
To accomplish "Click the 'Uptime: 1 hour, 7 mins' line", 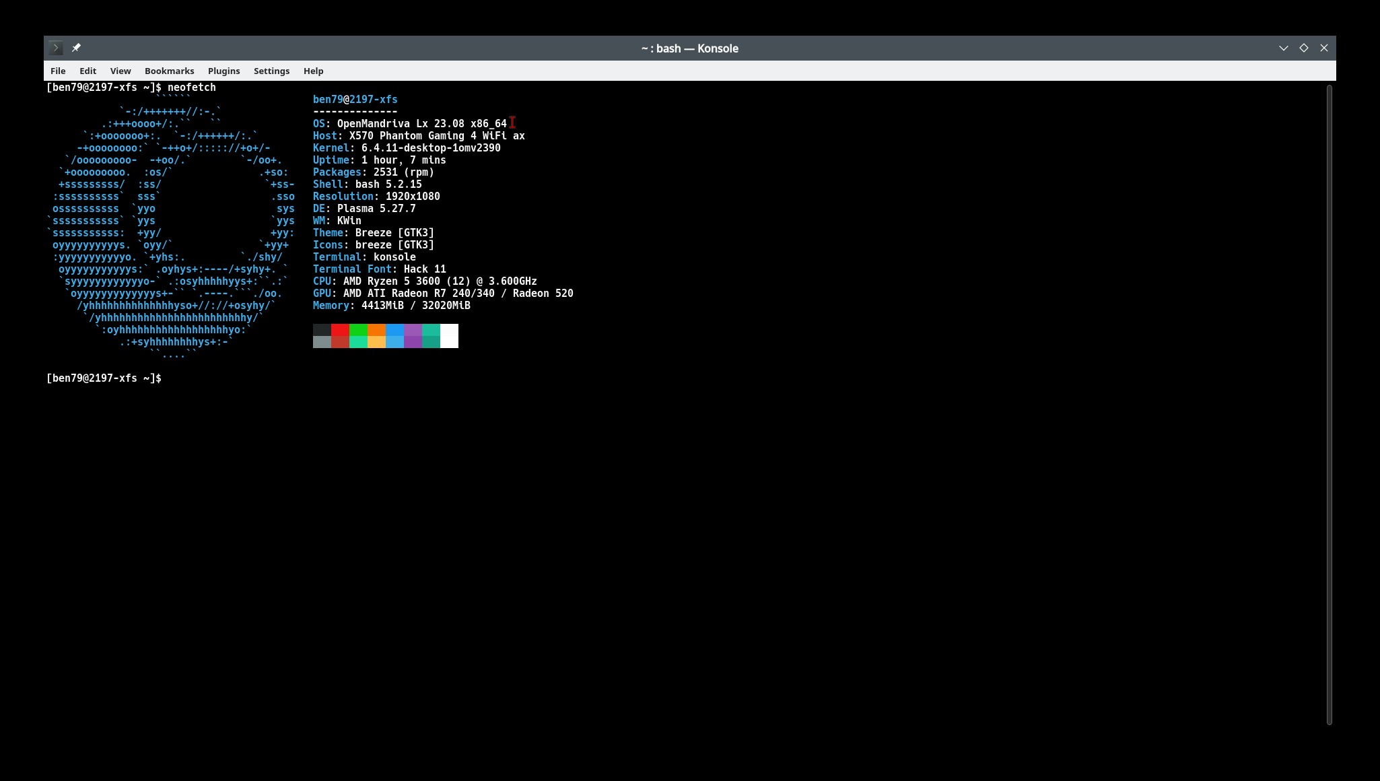I will pos(379,160).
